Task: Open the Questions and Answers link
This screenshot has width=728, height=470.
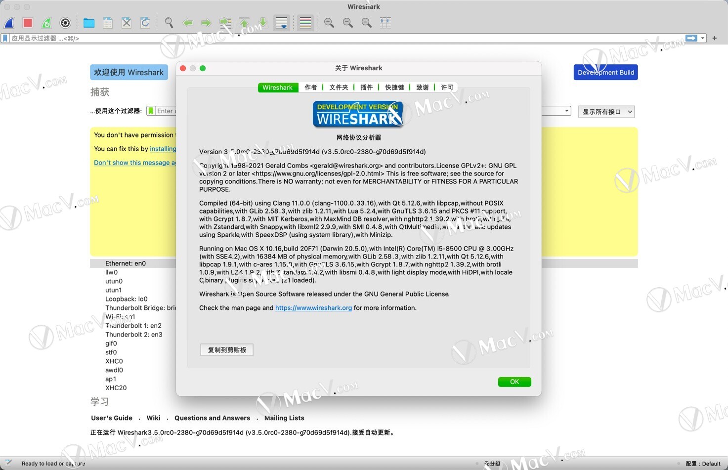Action: click(x=212, y=418)
